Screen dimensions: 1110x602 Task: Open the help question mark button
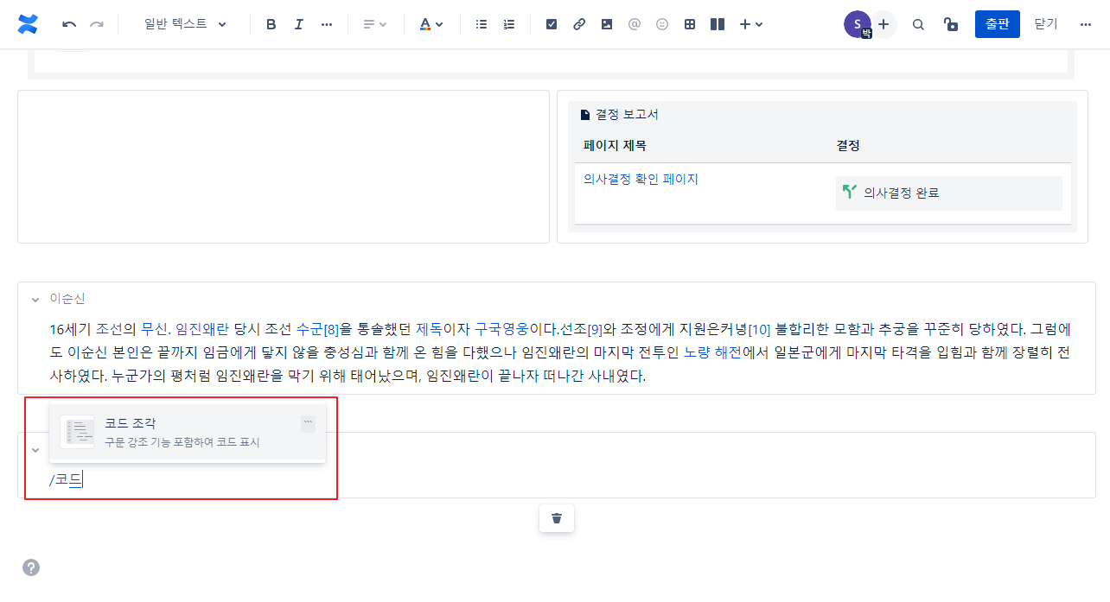click(x=31, y=567)
